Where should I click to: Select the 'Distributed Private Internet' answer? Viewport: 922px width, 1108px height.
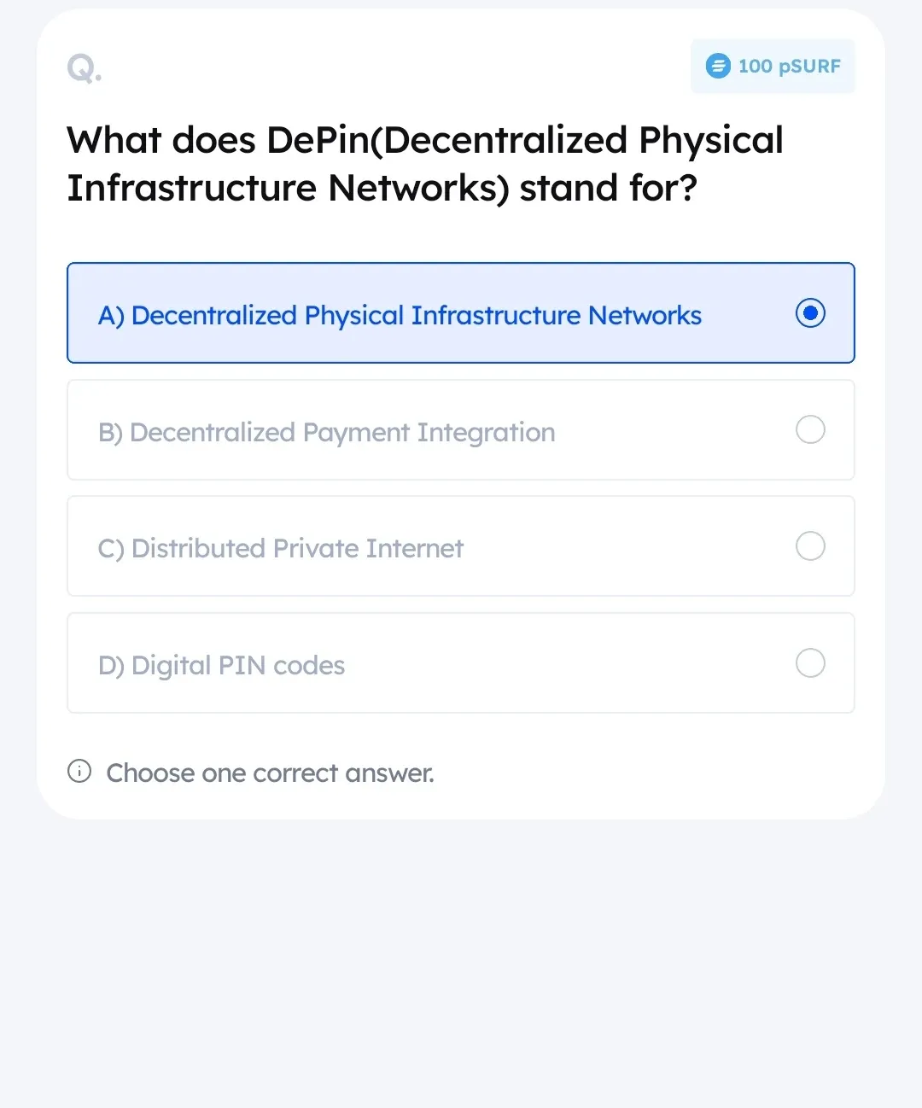point(297,548)
